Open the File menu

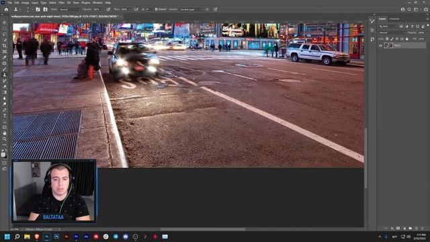(9, 3)
